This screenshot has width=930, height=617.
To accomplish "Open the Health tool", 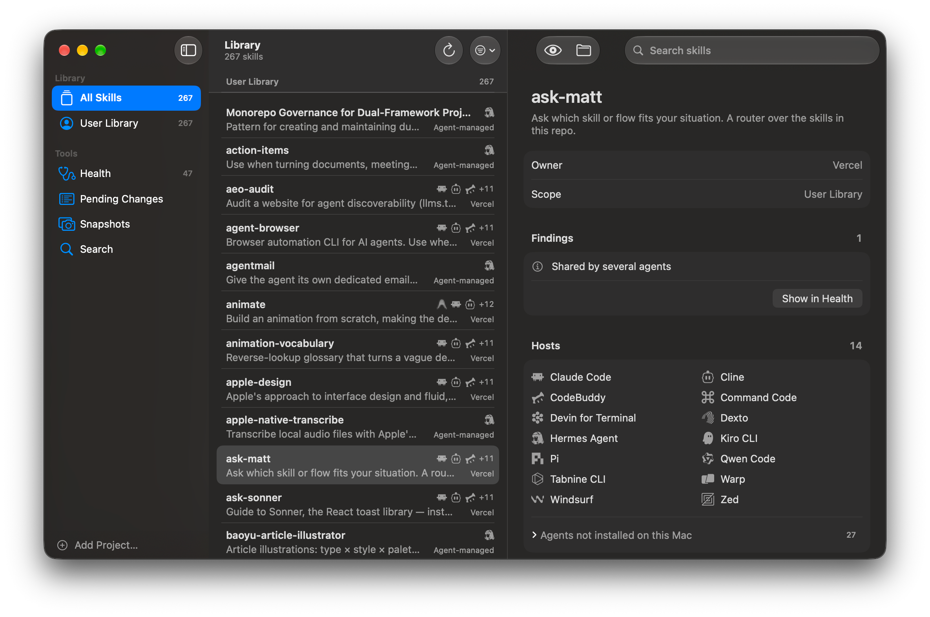I will pyautogui.click(x=126, y=173).
